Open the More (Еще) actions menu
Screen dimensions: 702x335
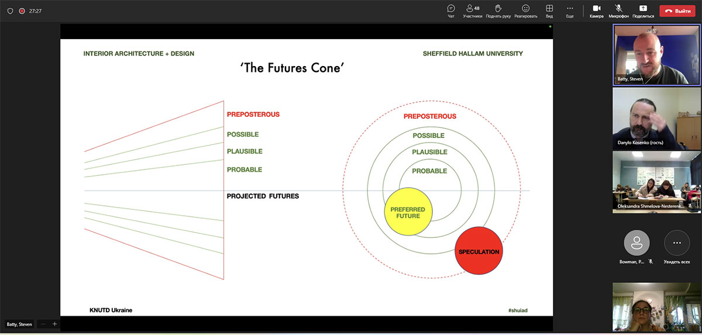pyautogui.click(x=570, y=11)
